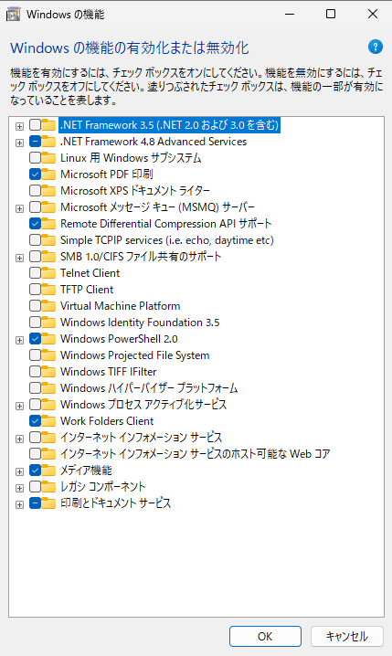Check the Virtual Machine Platform checkbox
Viewport: 392px width, 656px height.
tap(35, 306)
